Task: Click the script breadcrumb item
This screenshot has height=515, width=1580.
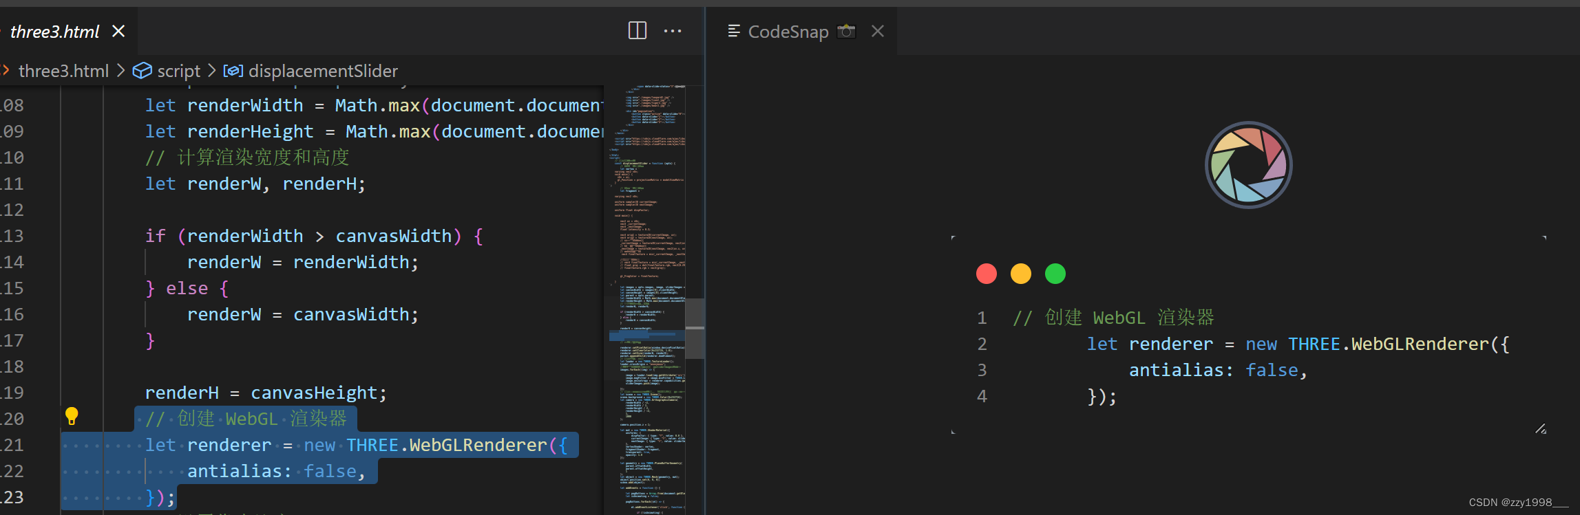Action: [x=179, y=71]
